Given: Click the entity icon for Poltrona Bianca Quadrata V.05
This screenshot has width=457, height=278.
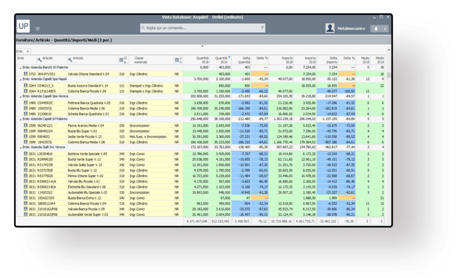Looking at the screenshot, I should (25, 102).
